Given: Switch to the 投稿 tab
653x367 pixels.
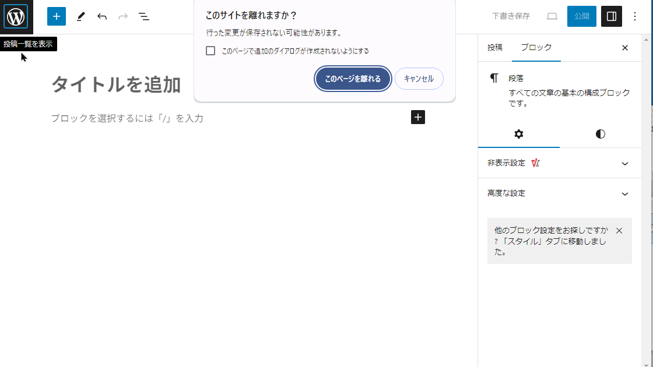Looking at the screenshot, I should (x=495, y=48).
